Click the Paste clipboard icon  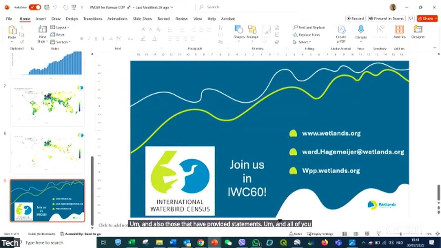click(12, 30)
